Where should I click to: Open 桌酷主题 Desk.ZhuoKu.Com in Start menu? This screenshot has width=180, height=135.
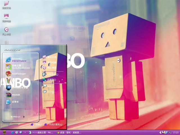click(18, 67)
